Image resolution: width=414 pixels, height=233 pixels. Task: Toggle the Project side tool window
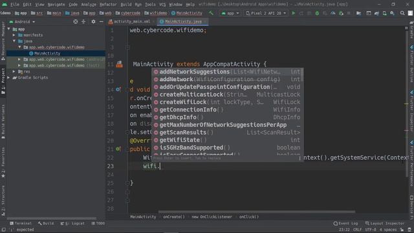point(3,81)
